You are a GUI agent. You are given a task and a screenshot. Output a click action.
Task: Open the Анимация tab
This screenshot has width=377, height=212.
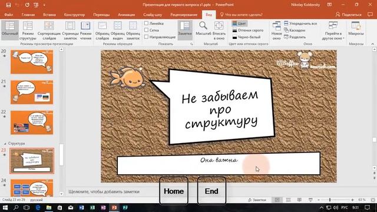point(126,15)
